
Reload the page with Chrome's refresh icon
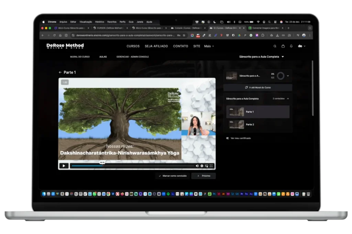coord(54,35)
